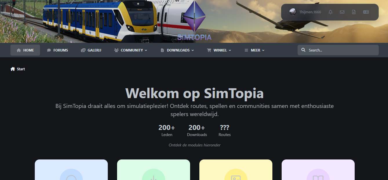Click the Thijmen.1666 username link
Viewport: 388px width, 180px height.
tap(310, 12)
